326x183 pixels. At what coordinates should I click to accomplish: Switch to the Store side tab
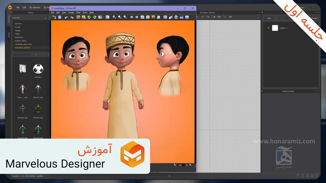[x=9, y=35]
